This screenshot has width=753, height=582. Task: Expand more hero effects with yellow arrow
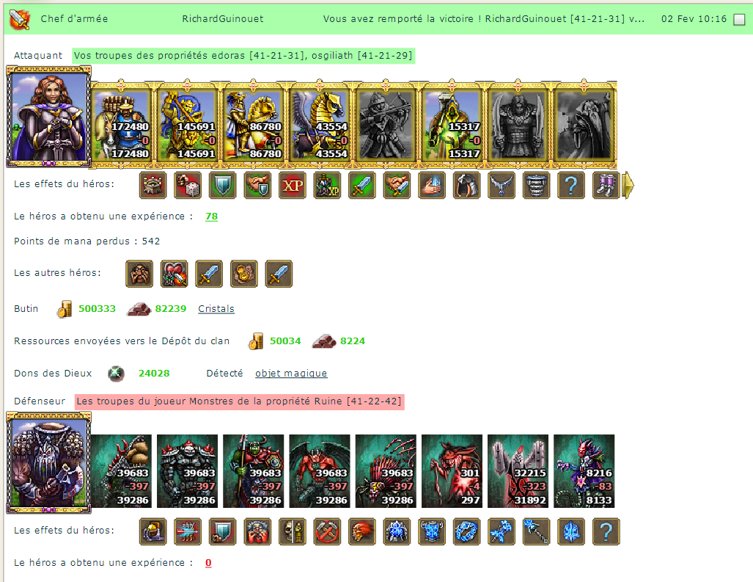click(x=628, y=185)
